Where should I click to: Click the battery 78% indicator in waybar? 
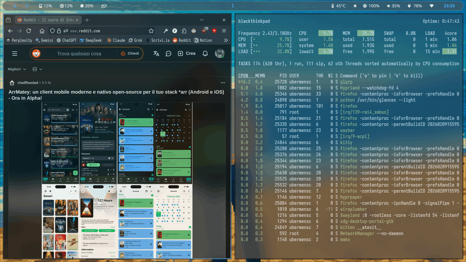click(x=415, y=6)
